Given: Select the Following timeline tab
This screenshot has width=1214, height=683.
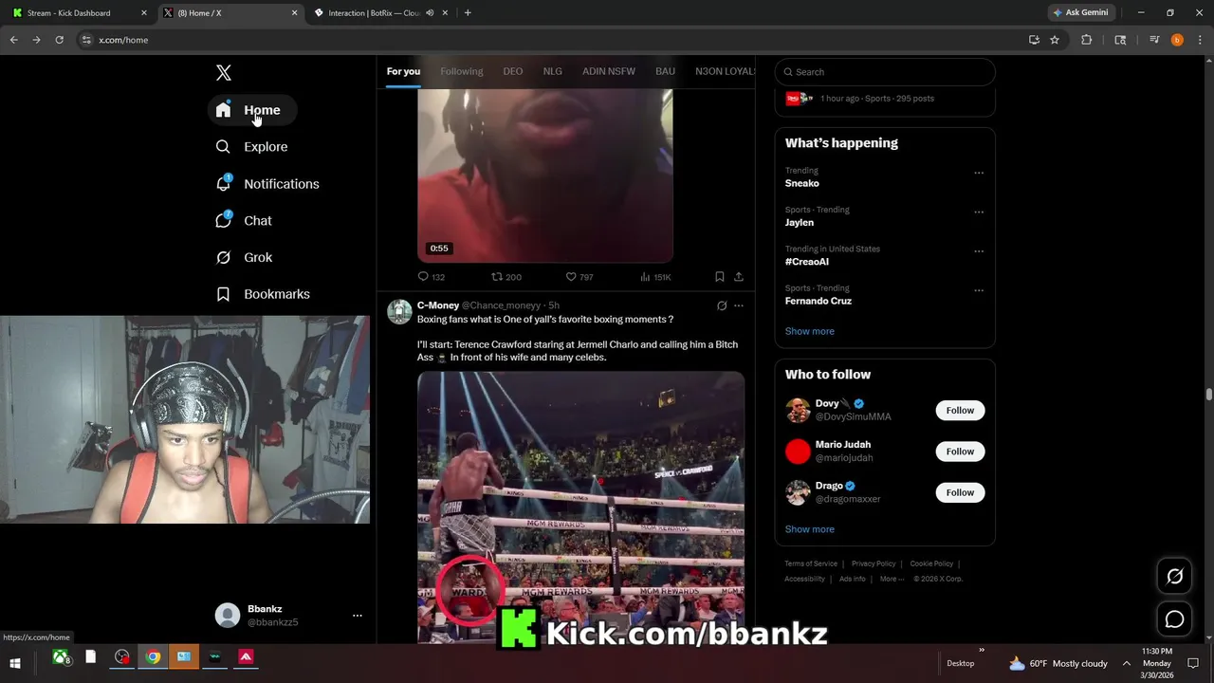Looking at the screenshot, I should [x=462, y=71].
